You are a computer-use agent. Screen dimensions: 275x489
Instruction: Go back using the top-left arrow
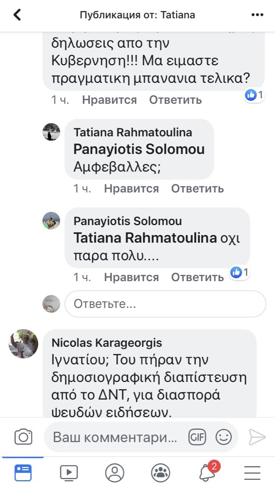point(17,15)
